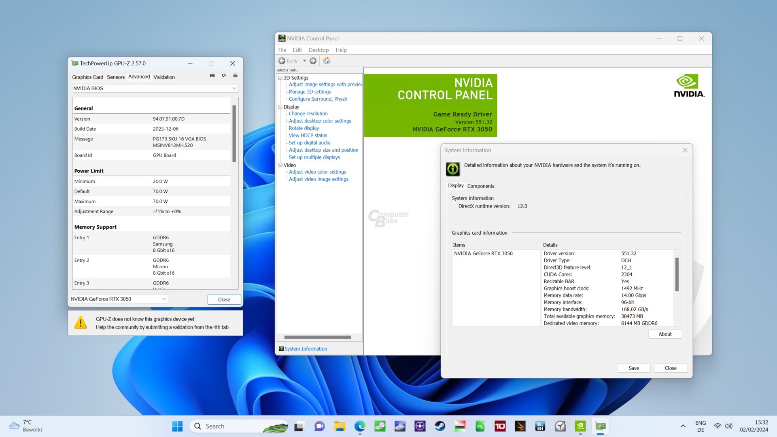The height and width of the screenshot is (437, 777).
Task: Open the Edit menu in NVIDIA Control Panel
Action: click(297, 50)
